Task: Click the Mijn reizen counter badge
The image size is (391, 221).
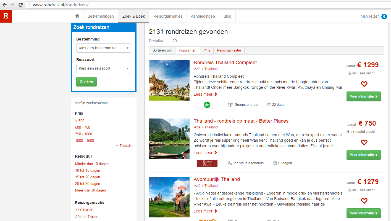Action: [384, 17]
